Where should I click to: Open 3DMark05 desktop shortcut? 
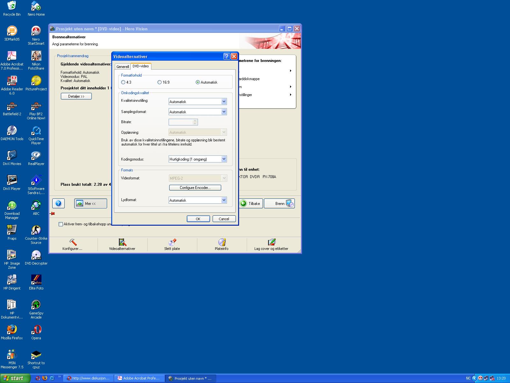coord(12,34)
